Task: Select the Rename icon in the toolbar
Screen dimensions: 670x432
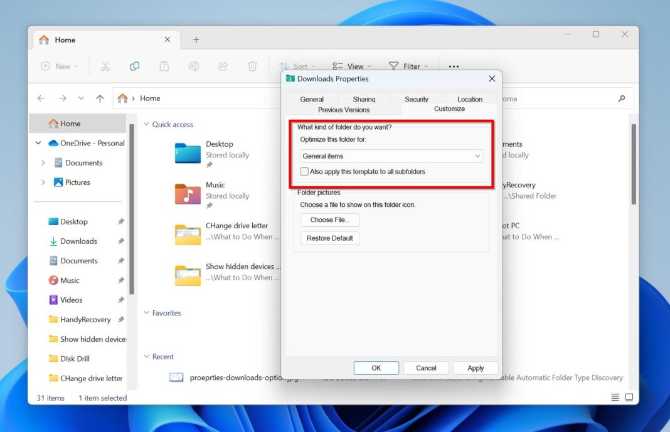Action: (193, 66)
